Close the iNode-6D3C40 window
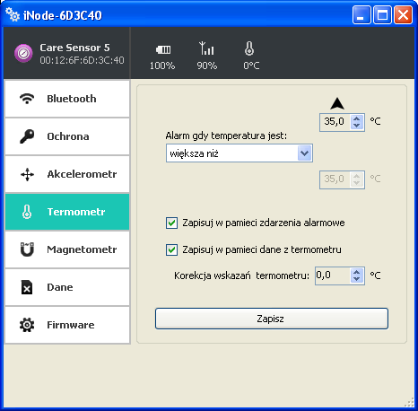Viewport: 418px width, 411px height. click(403, 14)
